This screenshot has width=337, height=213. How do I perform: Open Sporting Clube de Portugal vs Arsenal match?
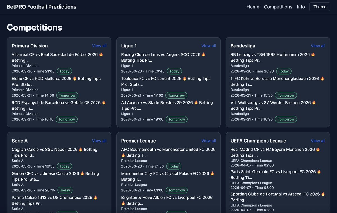[278, 197]
